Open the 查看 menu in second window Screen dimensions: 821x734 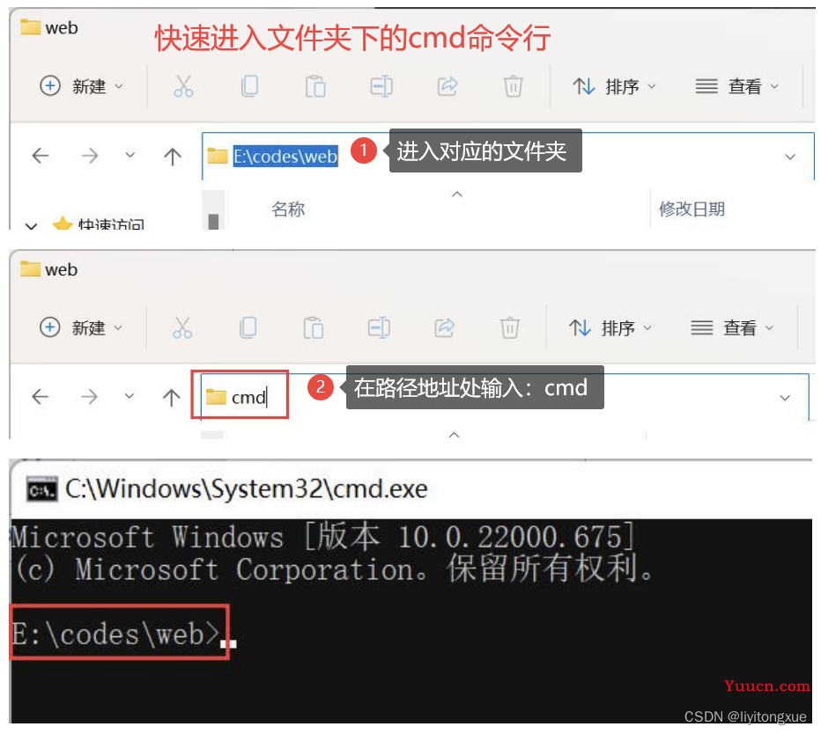(x=732, y=328)
